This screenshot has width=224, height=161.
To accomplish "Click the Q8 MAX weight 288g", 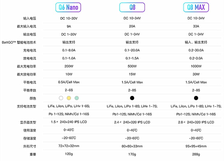I will 196,154.
